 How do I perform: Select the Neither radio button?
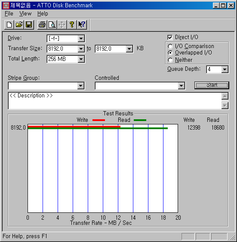click(170, 60)
